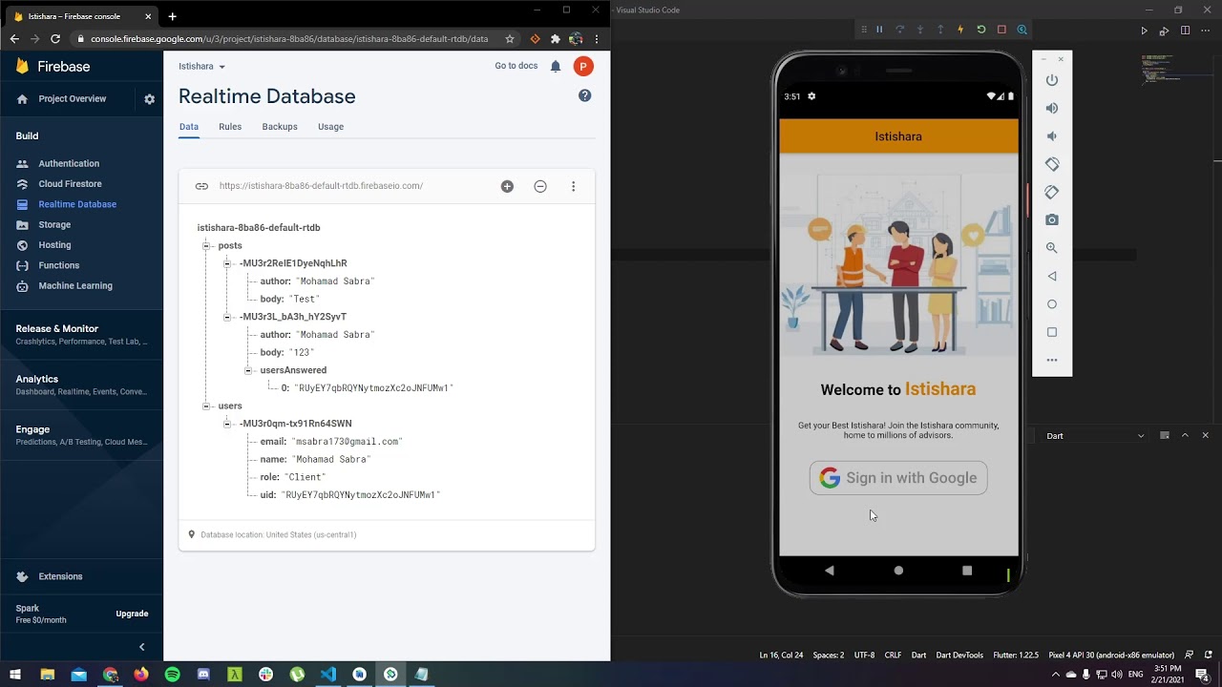The image size is (1222, 687).
Task: Open Extensions in Firebase sidebar
Action: 60,576
